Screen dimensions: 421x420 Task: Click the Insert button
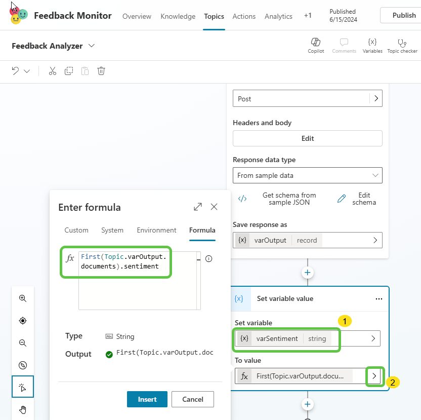click(x=147, y=399)
